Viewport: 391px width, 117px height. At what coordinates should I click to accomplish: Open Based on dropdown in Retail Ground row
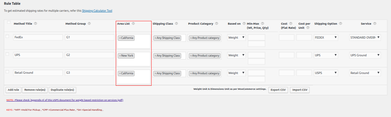click(237, 73)
